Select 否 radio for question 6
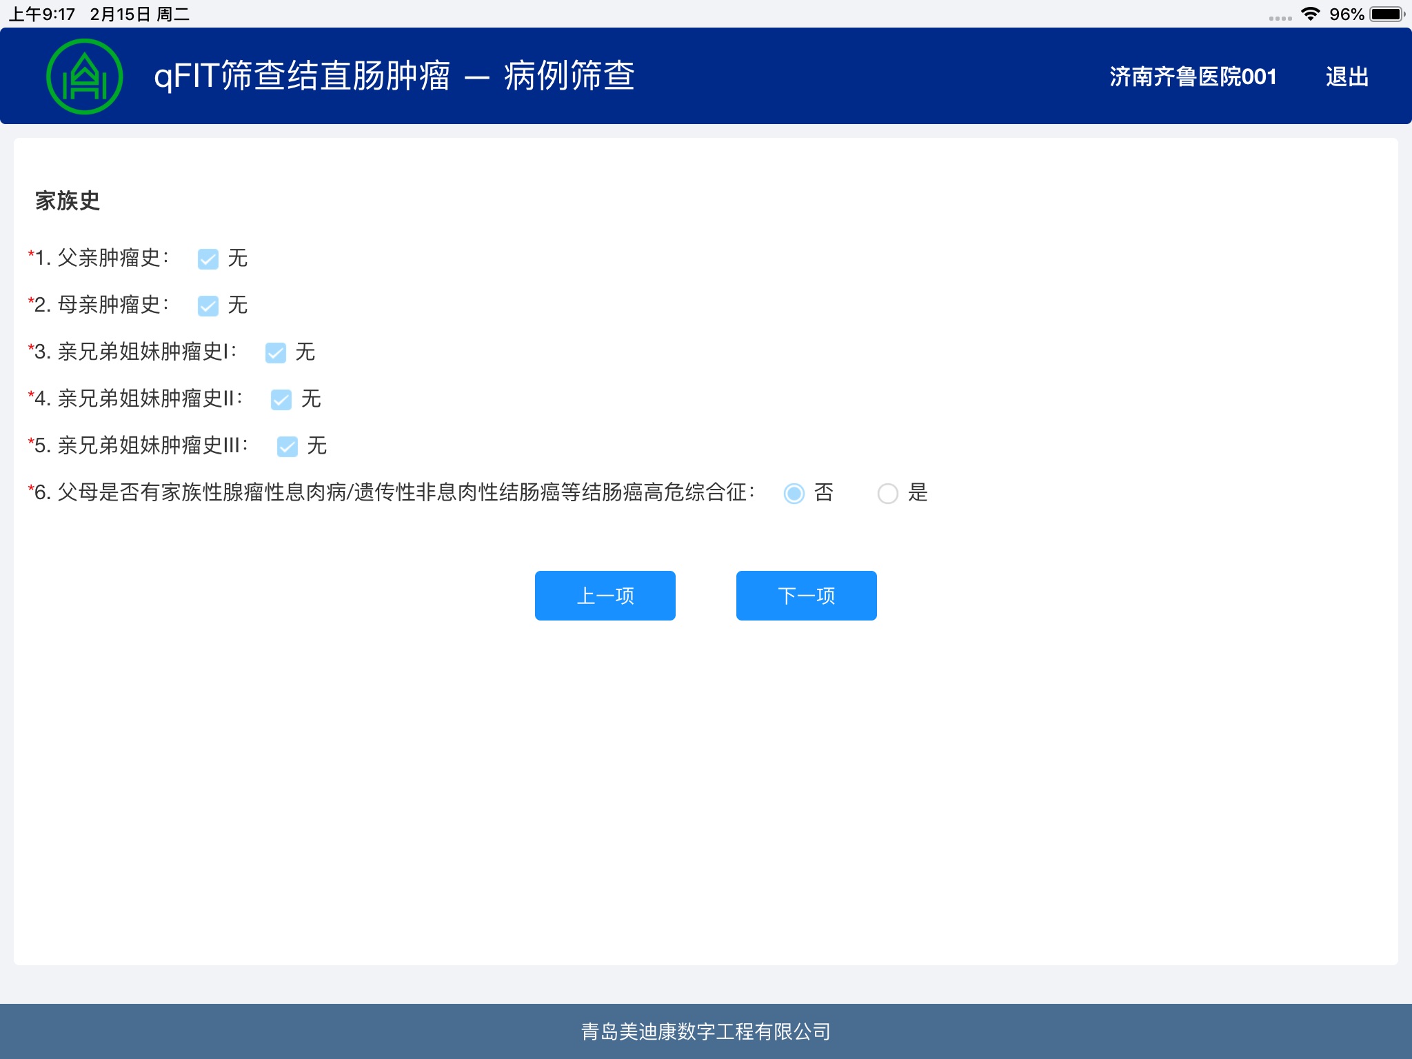Viewport: 1412px width, 1059px height. click(794, 493)
